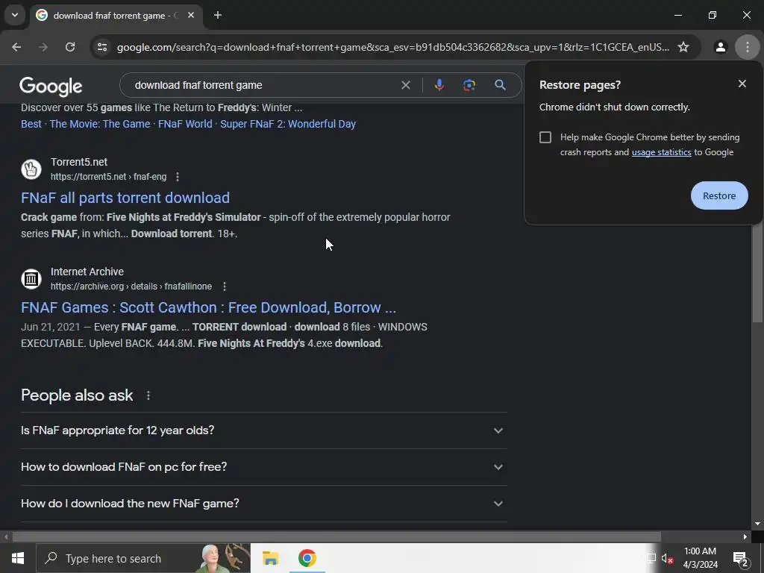Expand 'Is FNaF appropriate for 12 year olds?'

click(x=263, y=430)
